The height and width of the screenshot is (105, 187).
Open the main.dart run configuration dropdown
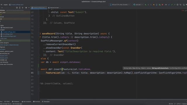tap(138, 5)
